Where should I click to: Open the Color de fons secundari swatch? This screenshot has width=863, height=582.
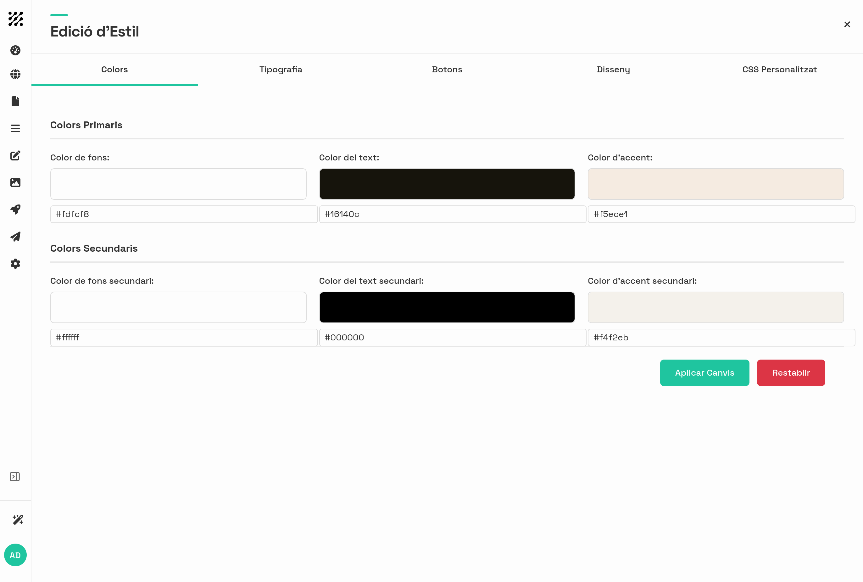[178, 307]
